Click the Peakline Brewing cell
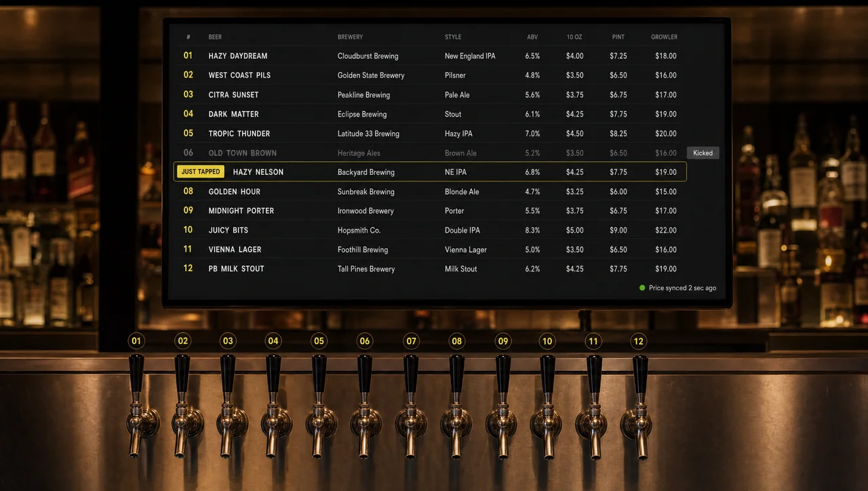 click(363, 95)
